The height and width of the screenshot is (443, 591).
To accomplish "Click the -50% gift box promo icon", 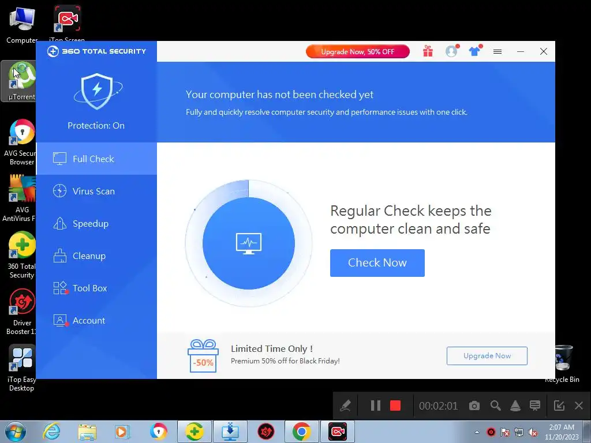I will [203, 356].
